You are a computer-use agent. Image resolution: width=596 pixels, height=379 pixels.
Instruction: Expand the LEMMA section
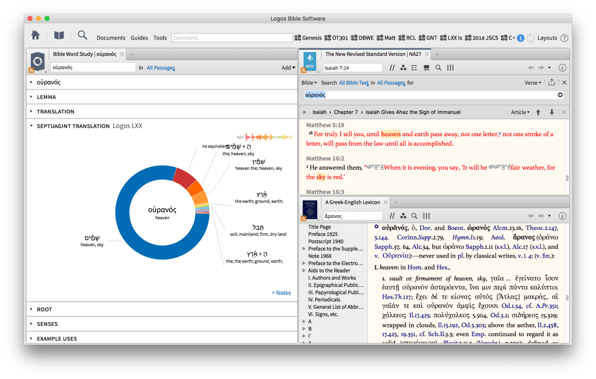pyautogui.click(x=46, y=97)
